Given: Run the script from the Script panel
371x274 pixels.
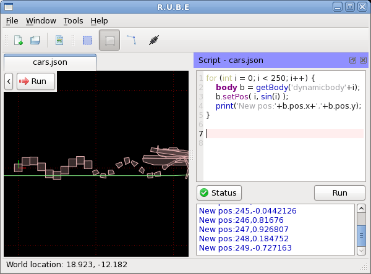Looking at the screenshot, I should click(x=339, y=193).
